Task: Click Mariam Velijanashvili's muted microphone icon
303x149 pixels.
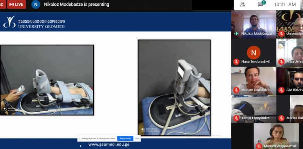Action: [x=259, y=146]
